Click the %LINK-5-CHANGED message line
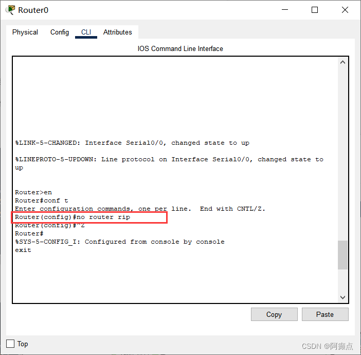Image resolution: width=361 pixels, height=355 pixels. pos(132,143)
